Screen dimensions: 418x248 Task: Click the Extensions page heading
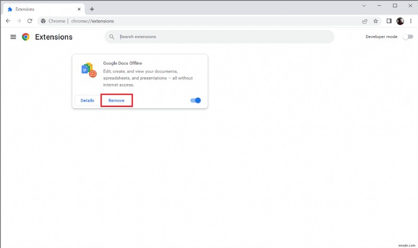(x=54, y=37)
